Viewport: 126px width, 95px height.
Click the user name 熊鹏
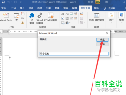coord(91,2)
